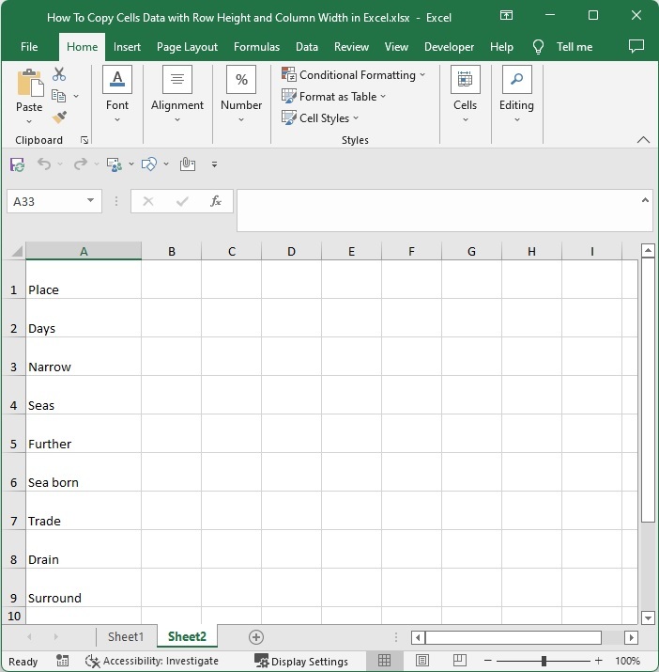
Task: Switch to the Developer tab
Action: click(x=449, y=47)
